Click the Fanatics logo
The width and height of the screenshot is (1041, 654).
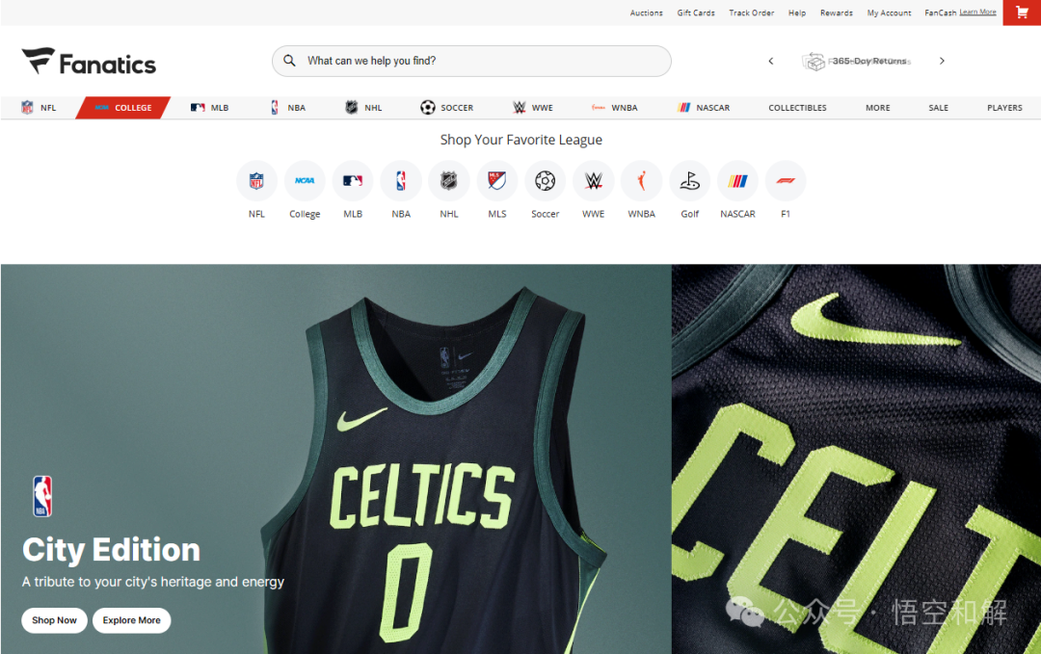pos(89,62)
